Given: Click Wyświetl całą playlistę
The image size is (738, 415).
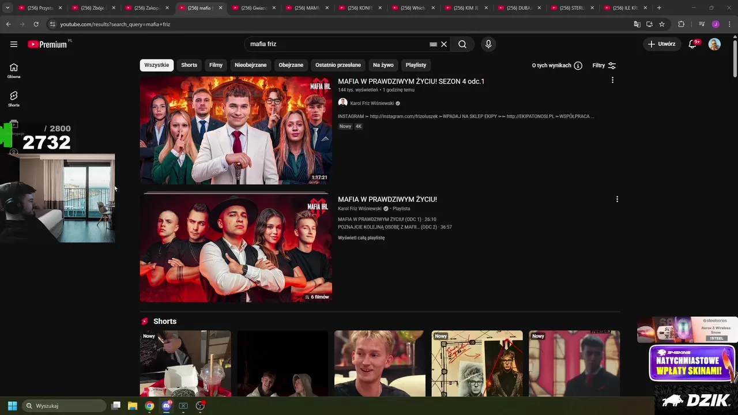Looking at the screenshot, I should click(362, 237).
